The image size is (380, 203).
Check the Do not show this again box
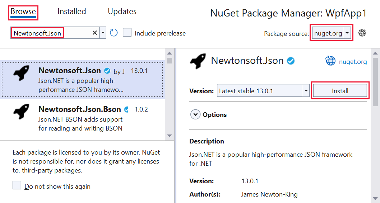click(x=17, y=185)
